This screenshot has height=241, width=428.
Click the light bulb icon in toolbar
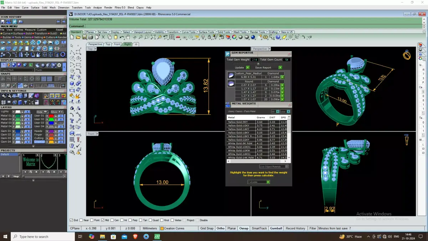pos(203,37)
